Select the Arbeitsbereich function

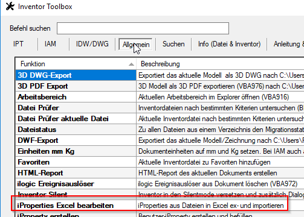click(x=76, y=97)
